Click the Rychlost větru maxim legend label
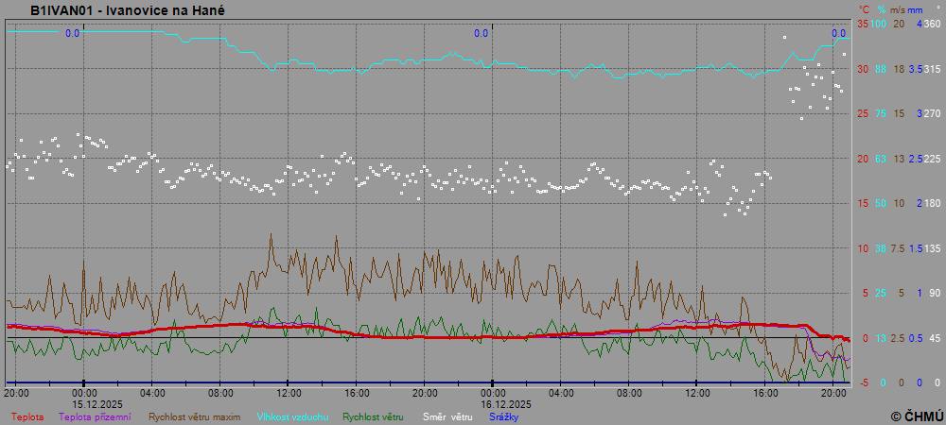The image size is (946, 425). [x=193, y=416]
